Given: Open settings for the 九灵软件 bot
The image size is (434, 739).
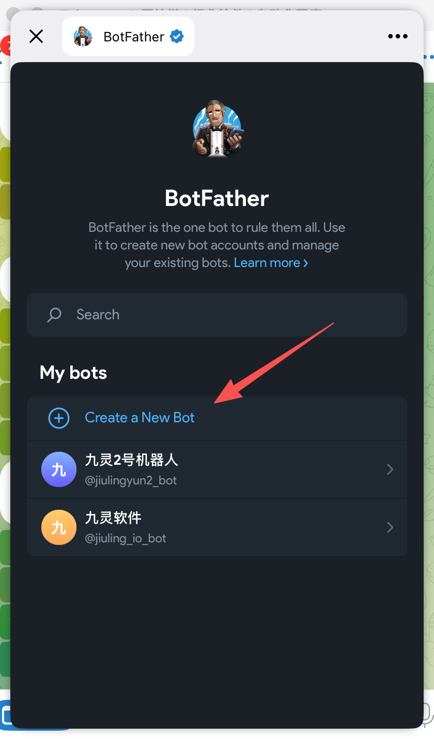Looking at the screenshot, I should click(217, 527).
